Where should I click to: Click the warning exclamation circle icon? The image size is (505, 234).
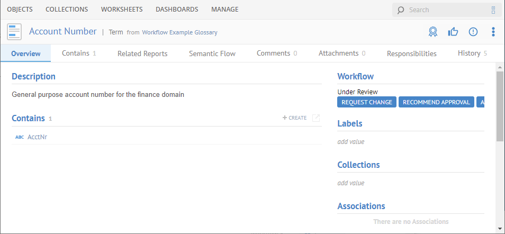click(473, 32)
